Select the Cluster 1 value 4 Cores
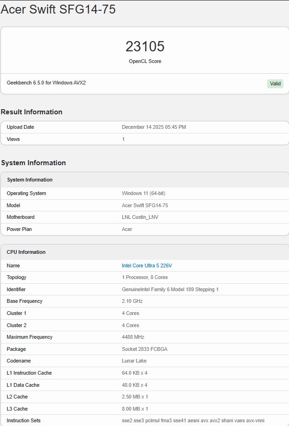The width and height of the screenshot is (289, 426). [131, 313]
